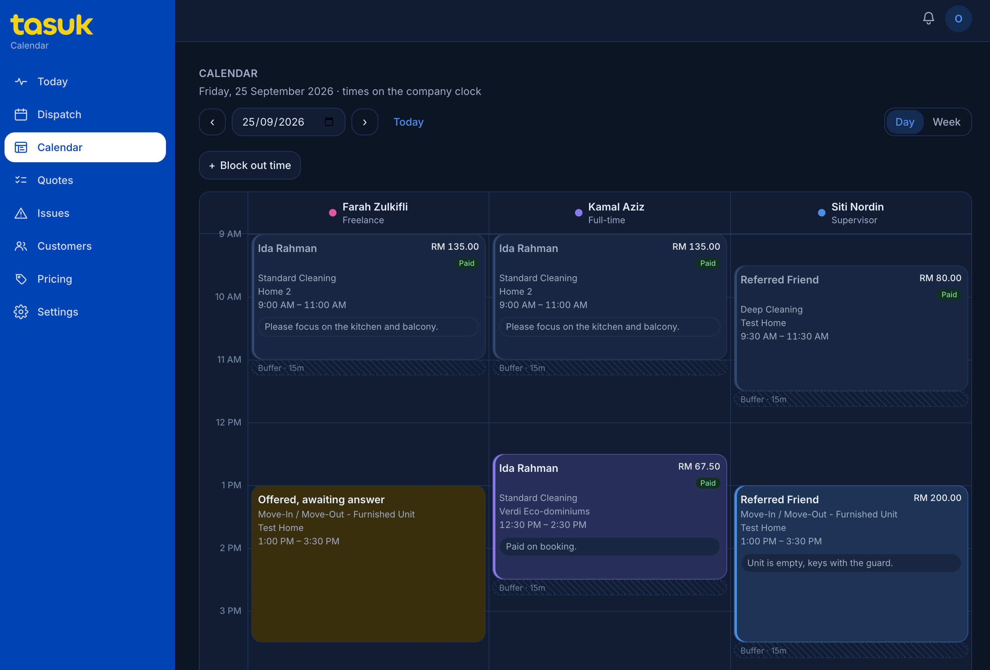Click Farah Zulkifli column header name
The height and width of the screenshot is (670, 990).
[x=375, y=207]
